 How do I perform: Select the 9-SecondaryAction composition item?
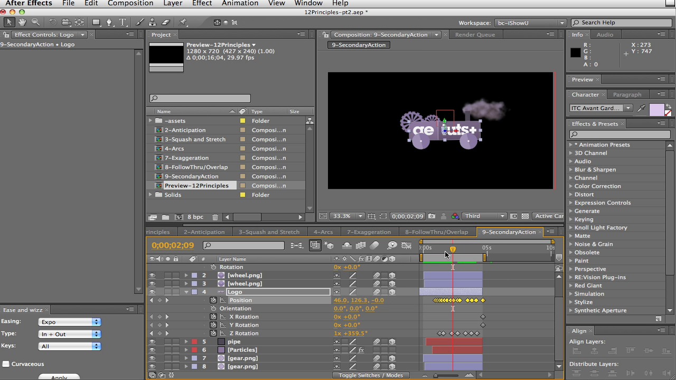tap(191, 176)
